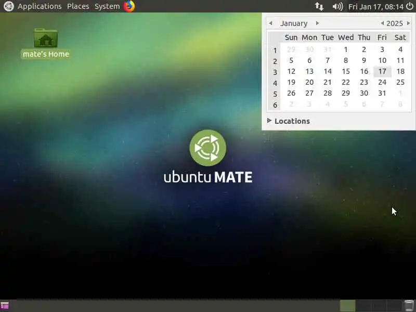Viewport: 416px width, 312px height.
Task: Select January 13 in the calendar
Action: coord(309,71)
